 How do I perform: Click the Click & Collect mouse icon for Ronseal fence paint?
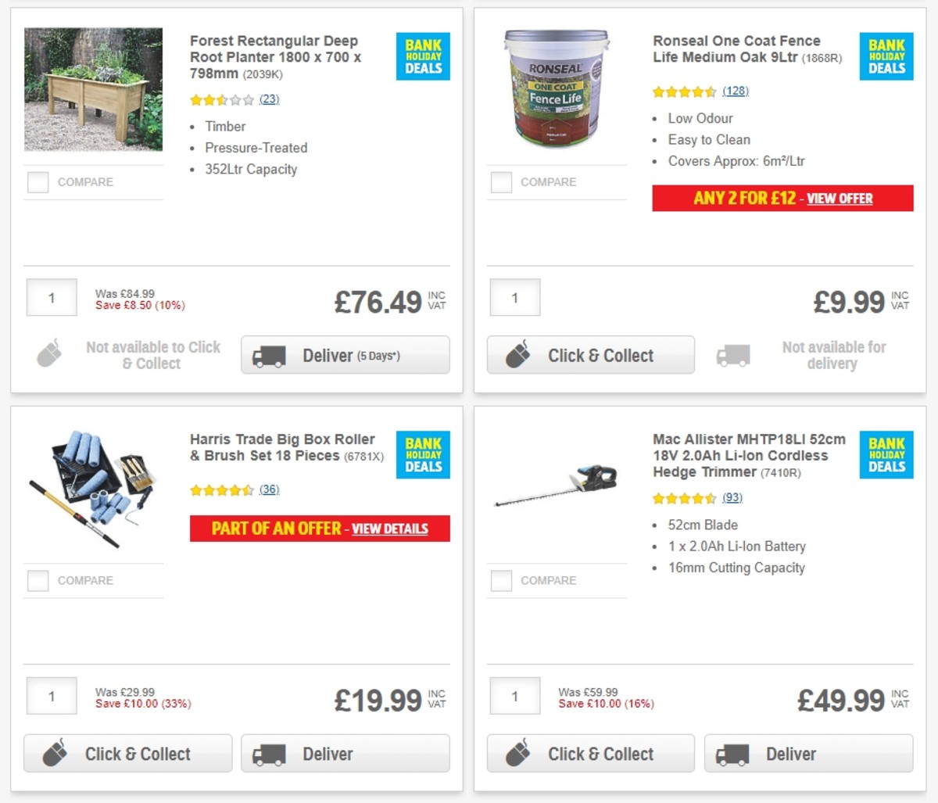(517, 354)
